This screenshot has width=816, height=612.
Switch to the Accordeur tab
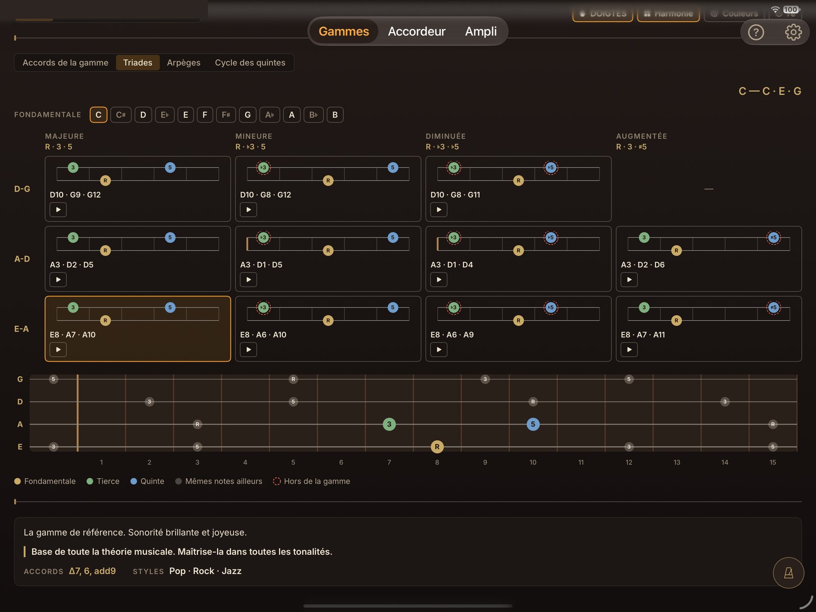pyautogui.click(x=417, y=32)
